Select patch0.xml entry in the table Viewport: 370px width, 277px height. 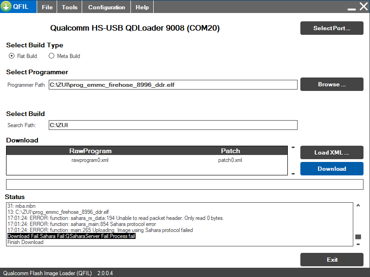tap(230, 160)
